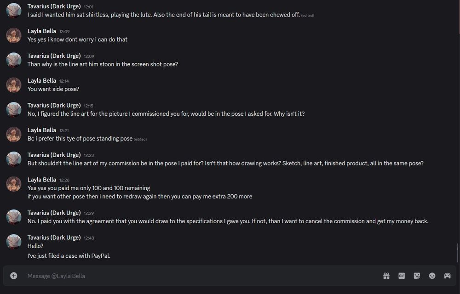Click the plus attachment button in message bar
Viewport: 460px width, 294px height.
tap(14, 276)
